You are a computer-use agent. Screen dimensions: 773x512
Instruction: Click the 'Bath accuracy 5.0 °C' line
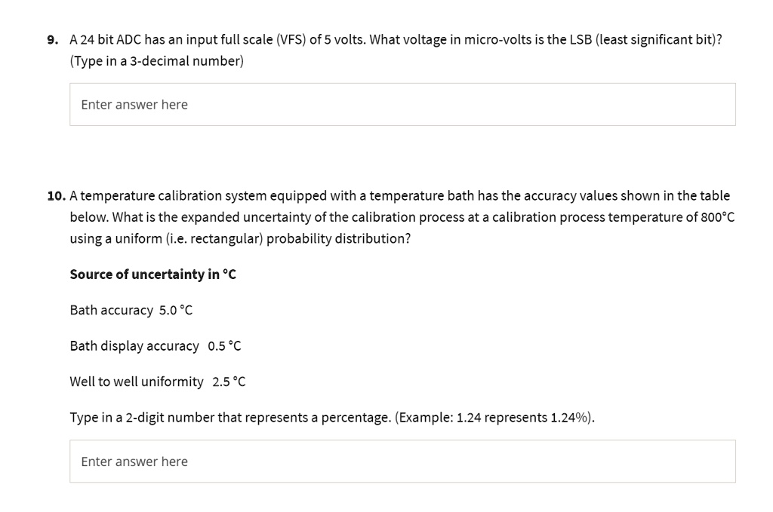point(130,310)
